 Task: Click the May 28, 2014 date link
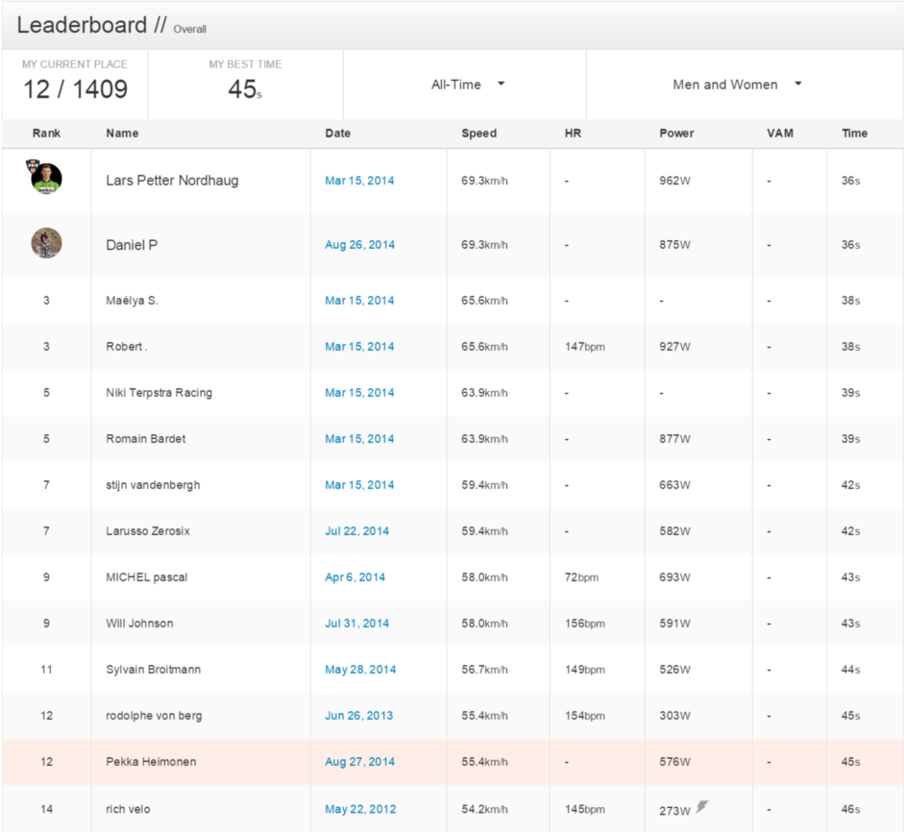pyautogui.click(x=360, y=670)
